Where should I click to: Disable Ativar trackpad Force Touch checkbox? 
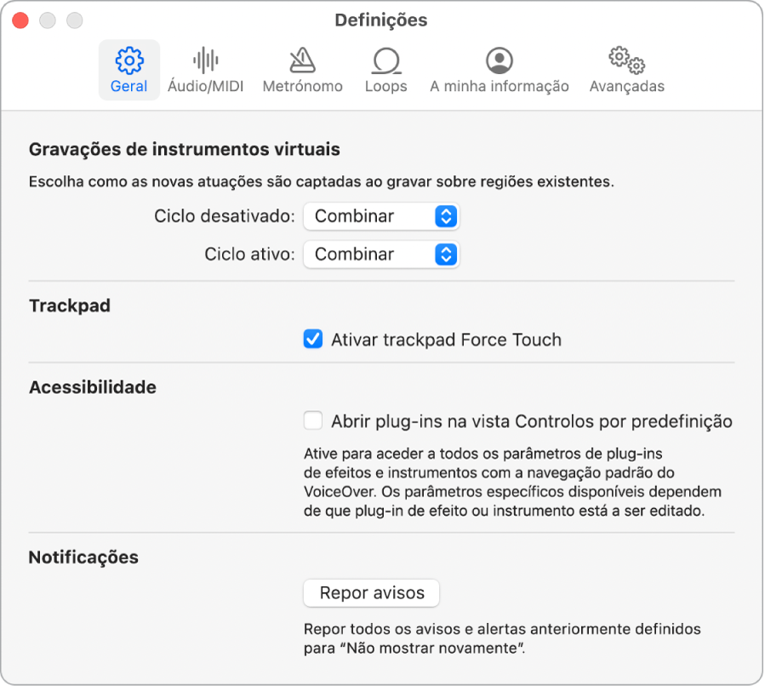(313, 340)
